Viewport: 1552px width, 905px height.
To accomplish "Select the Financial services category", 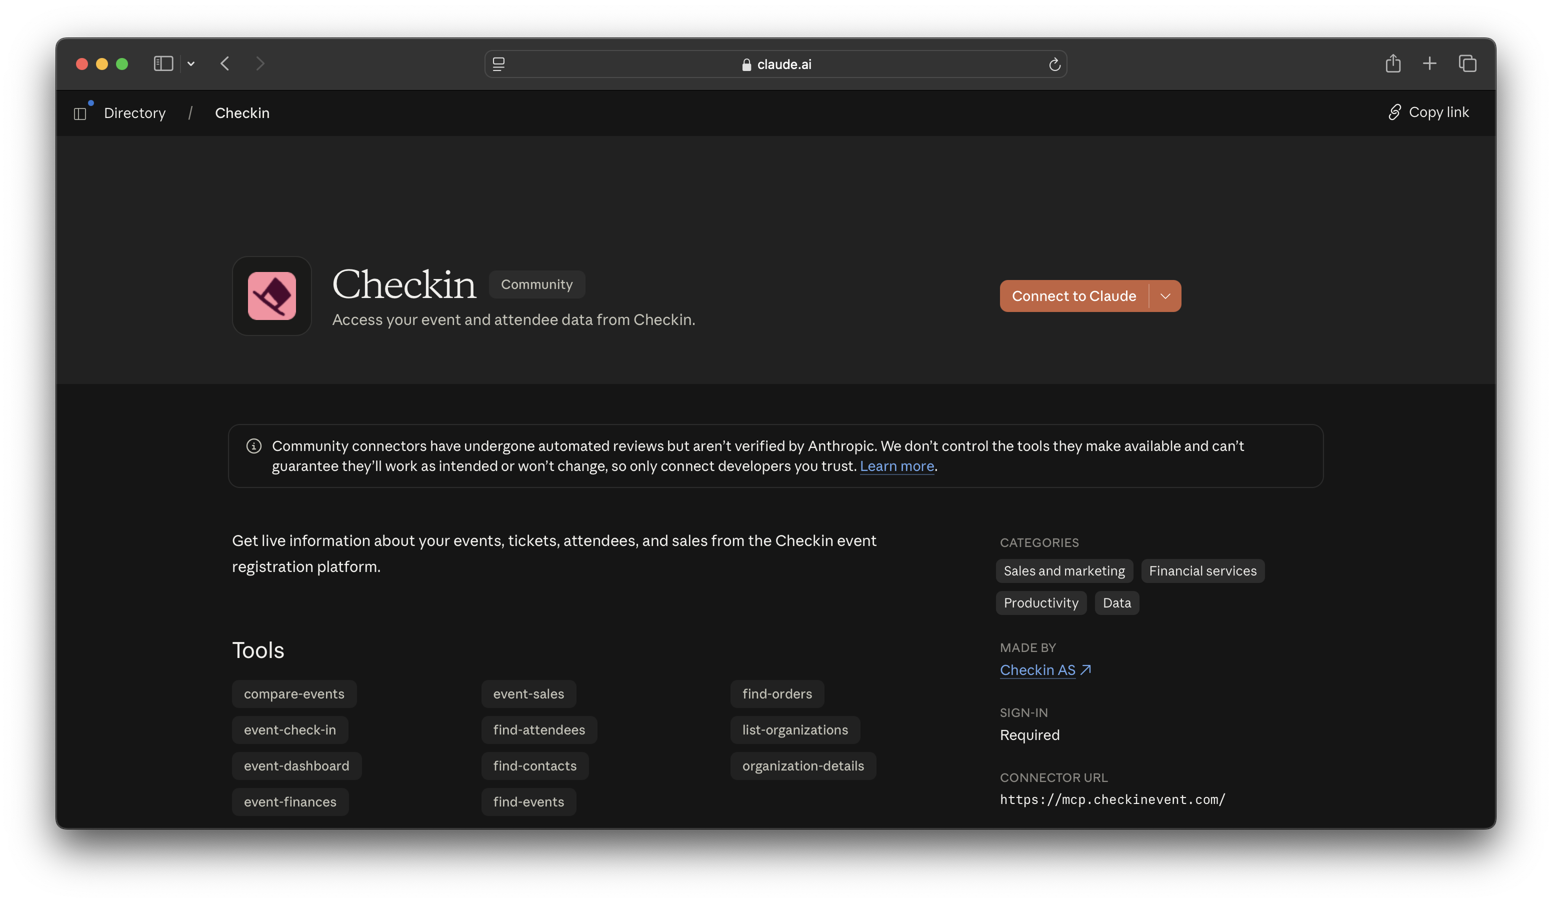I will pyautogui.click(x=1202, y=571).
